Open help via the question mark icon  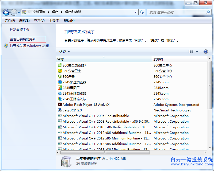[x=205, y=51]
